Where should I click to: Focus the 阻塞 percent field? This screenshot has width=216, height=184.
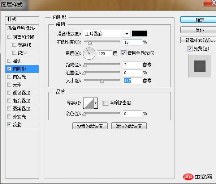coord(133,73)
